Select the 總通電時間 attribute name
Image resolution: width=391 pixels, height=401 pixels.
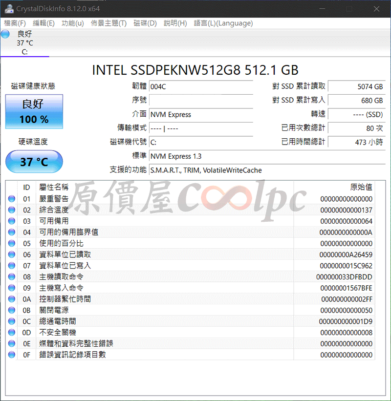[58, 321]
